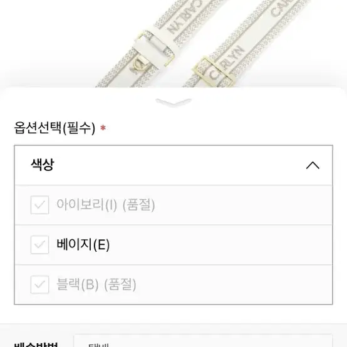Screen dimensions: 347x347
Task: Select the 베이지(E) color option text
Action: (83, 244)
